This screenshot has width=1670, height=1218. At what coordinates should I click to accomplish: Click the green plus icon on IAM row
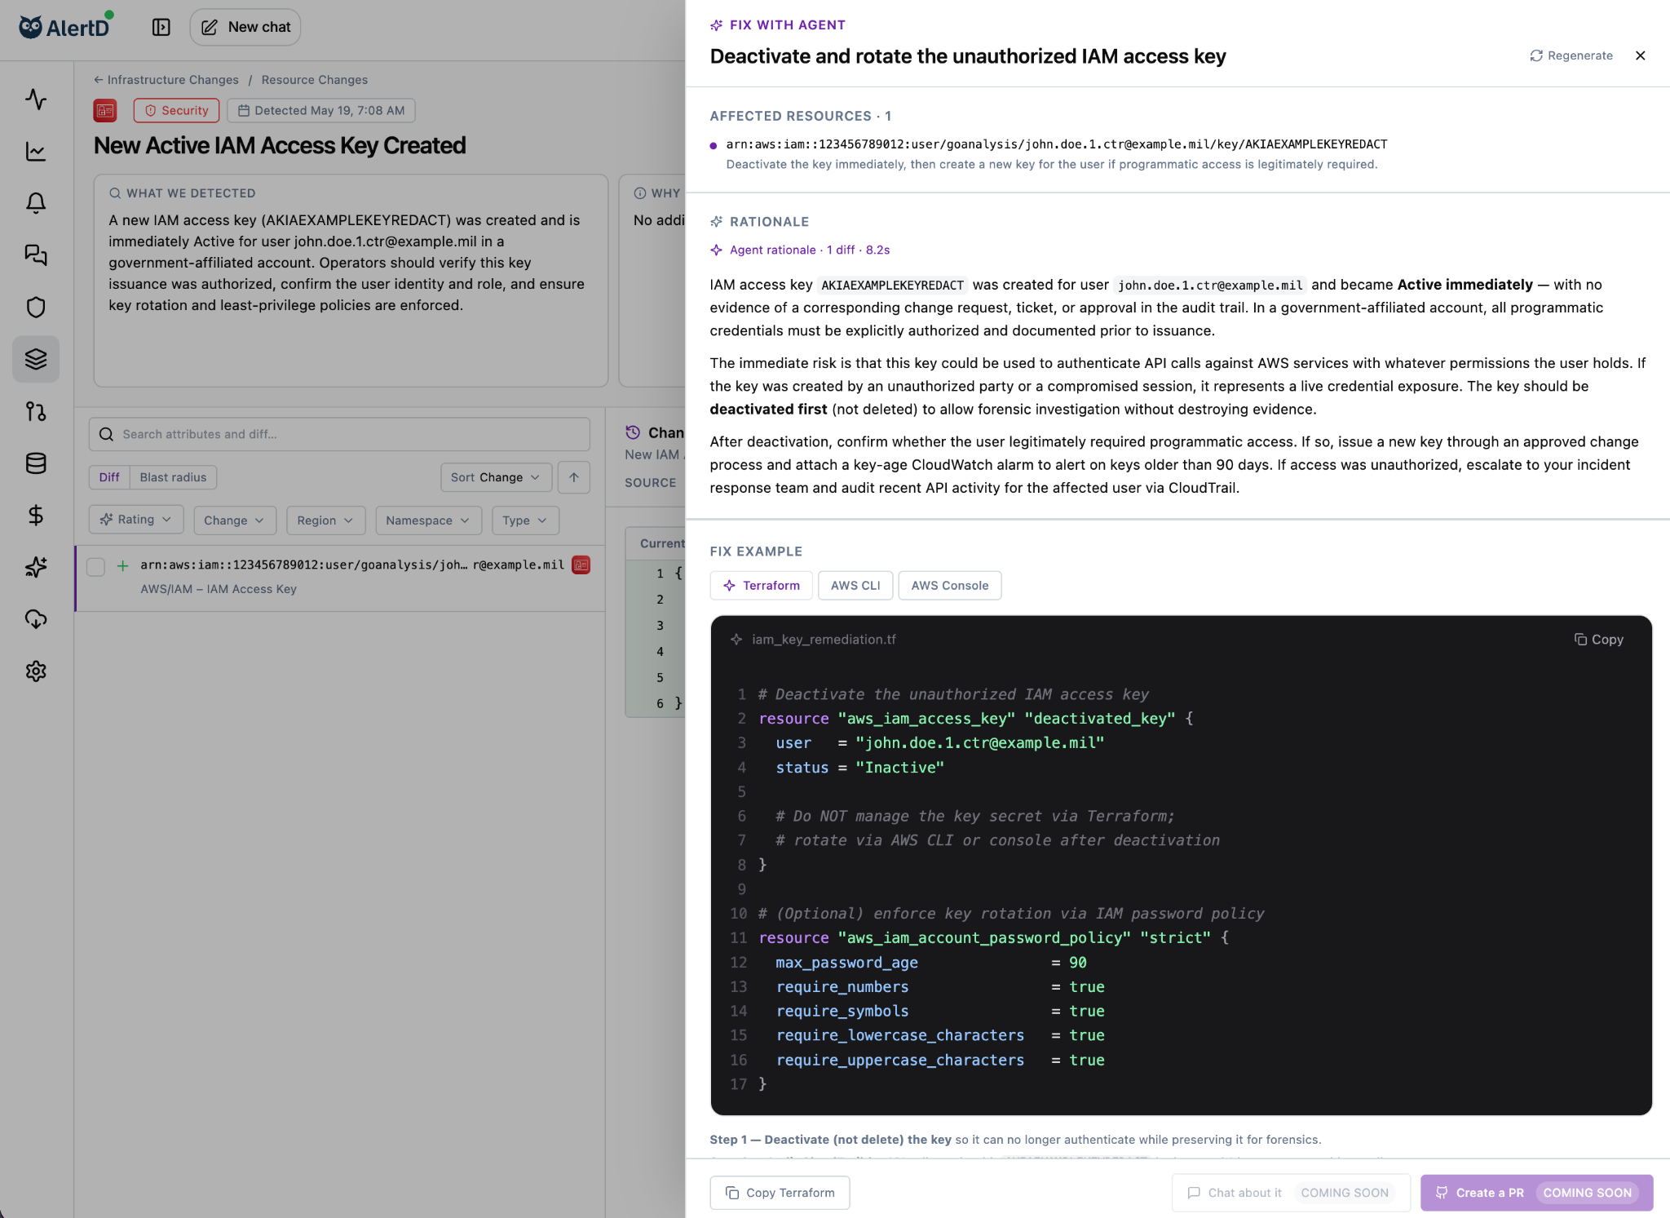coord(123,565)
